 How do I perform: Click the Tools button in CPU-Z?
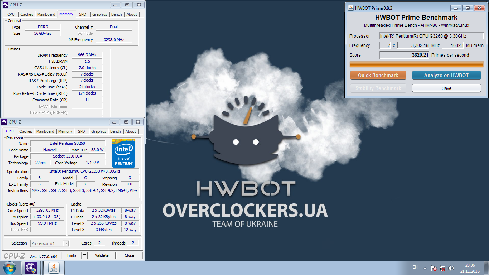pyautogui.click(x=71, y=255)
